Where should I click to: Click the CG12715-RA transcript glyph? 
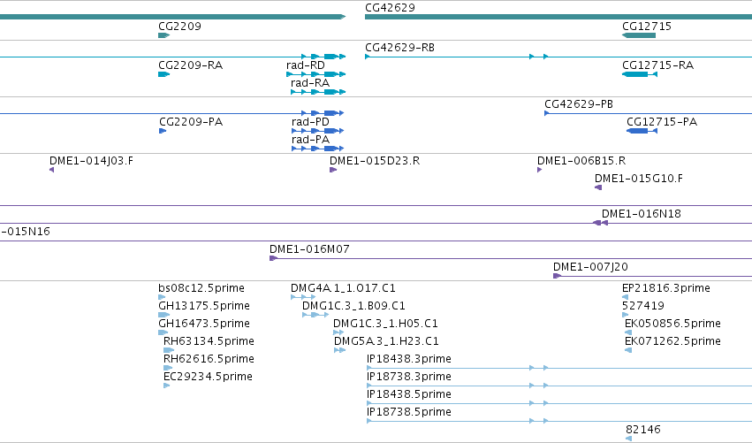(639, 74)
